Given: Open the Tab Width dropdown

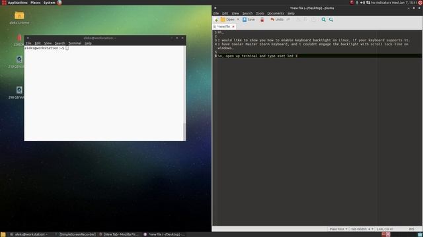Looking at the screenshot, I should [362, 229].
